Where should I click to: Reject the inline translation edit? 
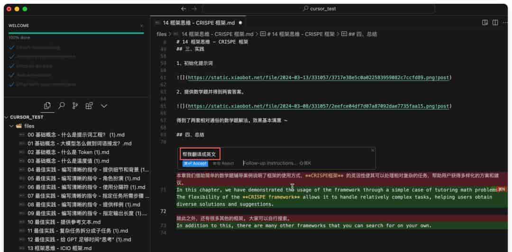click(223, 163)
